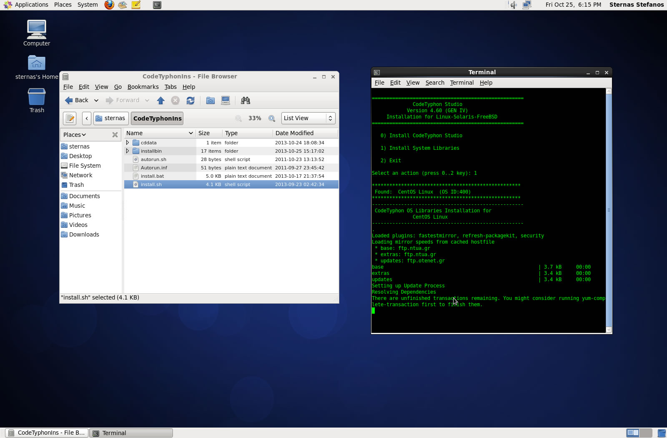Click the clock in the top panel
Image resolution: width=667 pixels, height=438 pixels.
(x=573, y=5)
